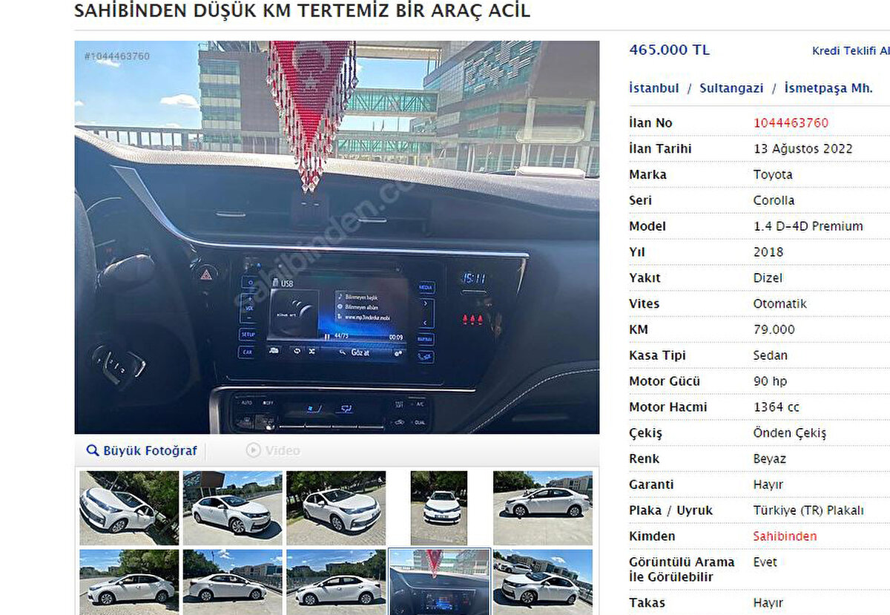Select third thumbnail in first row
Viewport: 890px width, 615px height.
[x=336, y=508]
